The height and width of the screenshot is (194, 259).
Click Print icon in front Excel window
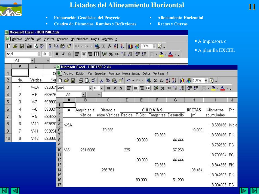81,81
